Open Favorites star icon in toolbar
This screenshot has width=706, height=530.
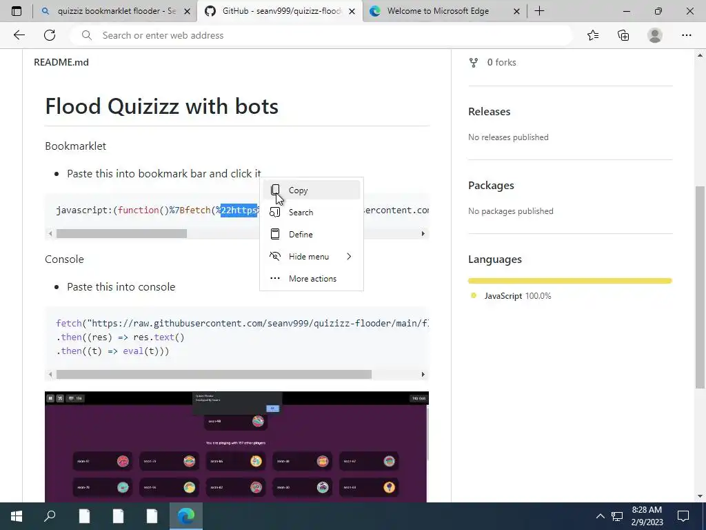click(x=593, y=35)
